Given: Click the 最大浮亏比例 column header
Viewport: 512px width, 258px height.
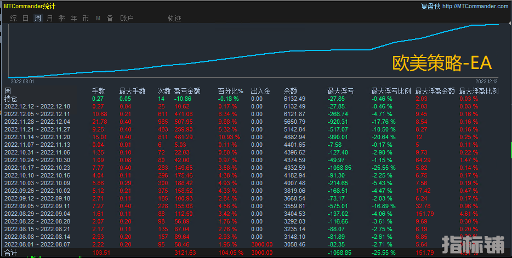Looking at the screenshot, I should coord(390,91).
